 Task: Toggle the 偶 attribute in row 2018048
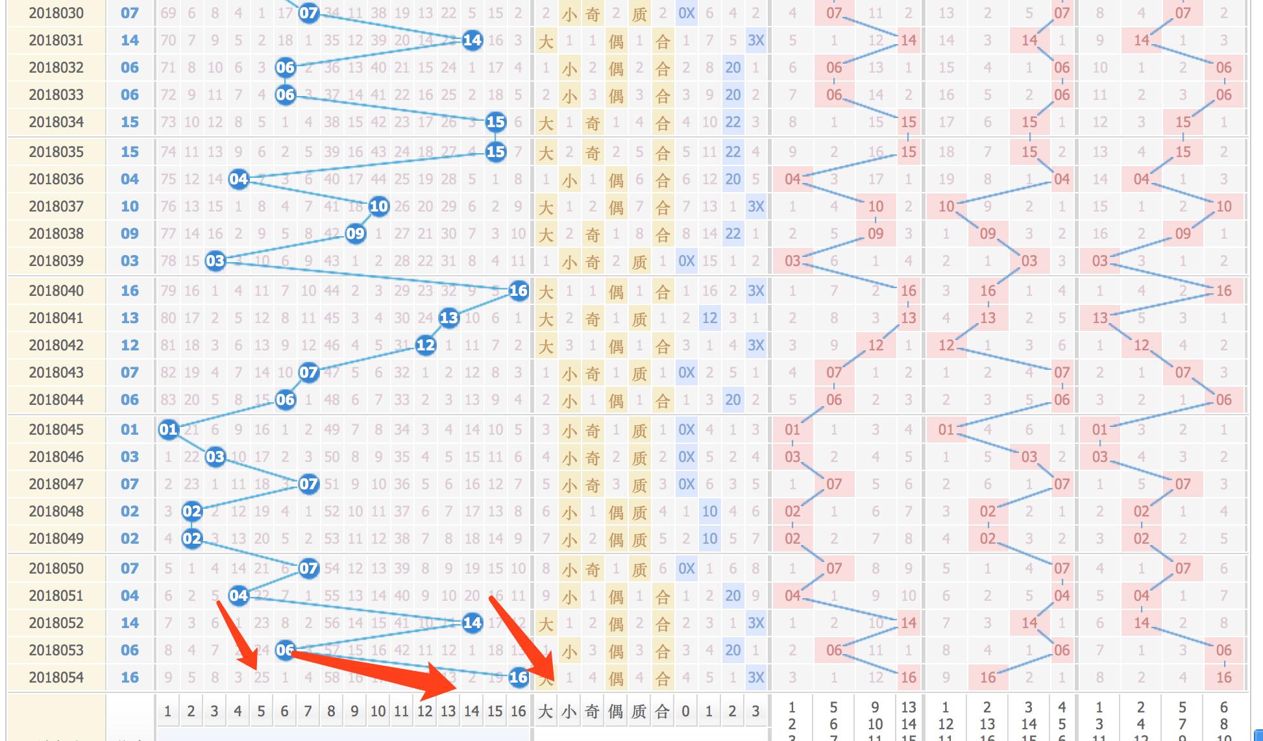click(617, 511)
